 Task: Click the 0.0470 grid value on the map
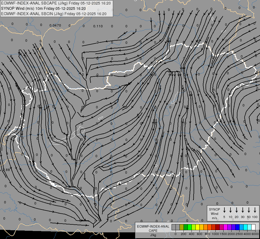[x=55, y=25]
